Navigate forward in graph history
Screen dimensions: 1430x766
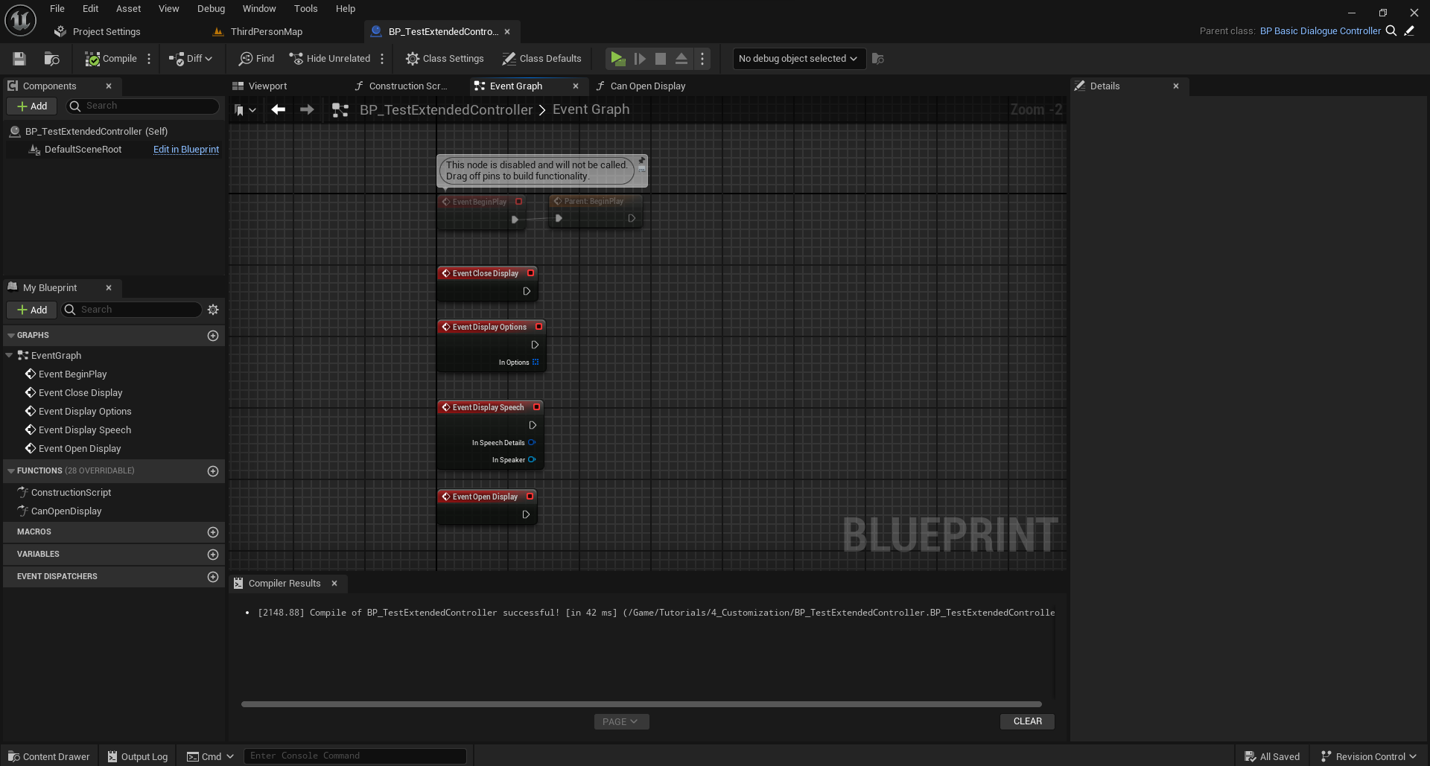point(307,110)
